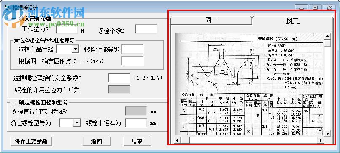Click the vertical scrollbar up arrow

[x=327, y=36]
